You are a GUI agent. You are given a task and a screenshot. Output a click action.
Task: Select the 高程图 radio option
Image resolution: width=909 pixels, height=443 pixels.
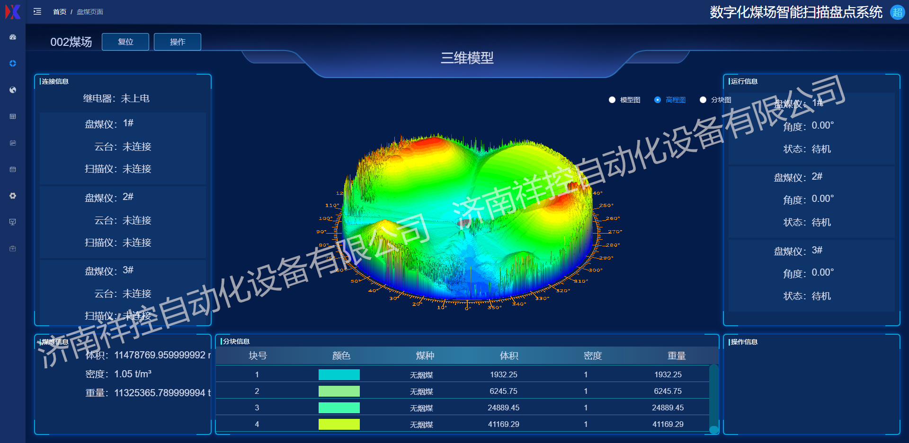pyautogui.click(x=670, y=100)
